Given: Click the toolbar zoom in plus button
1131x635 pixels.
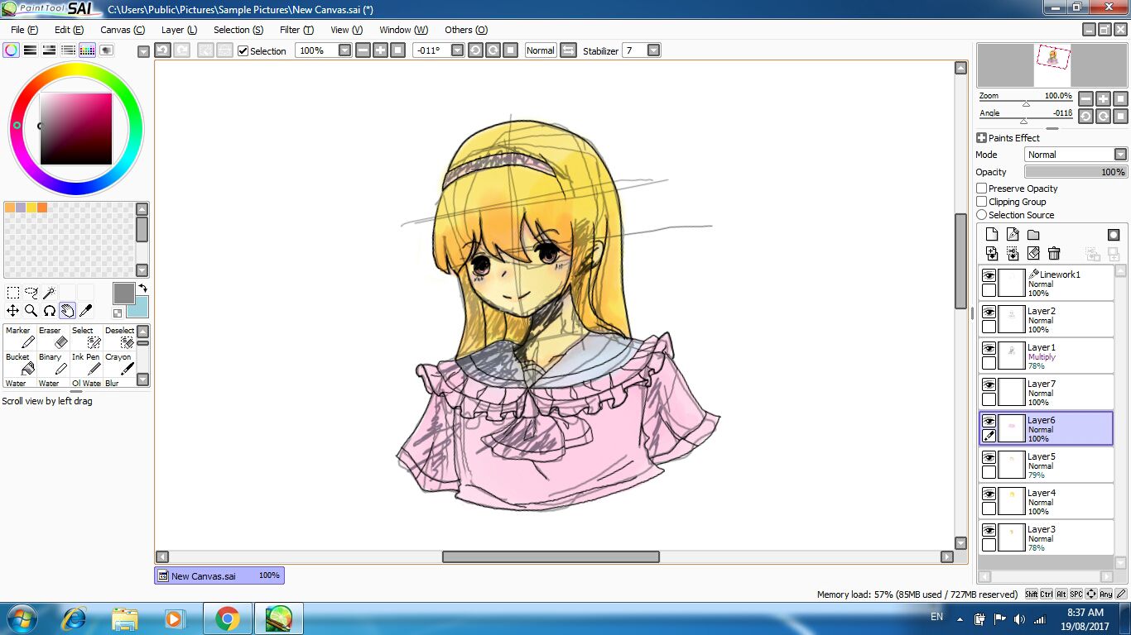Looking at the screenshot, I should point(380,50).
